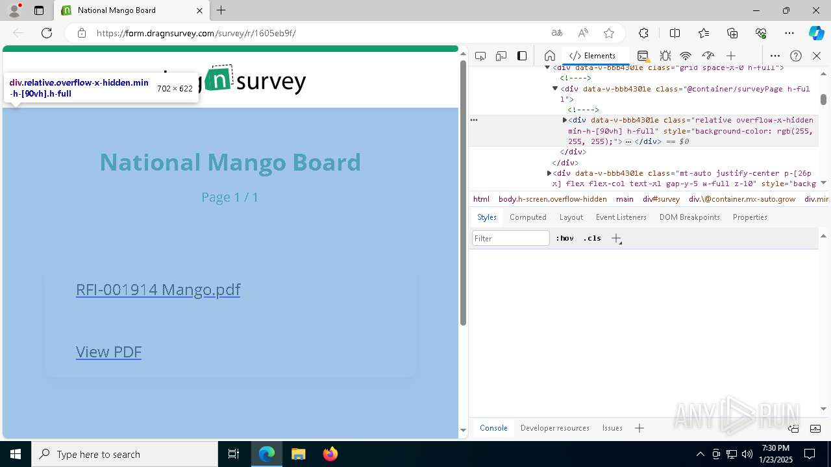Collapse the @container/surveyPage div node
Image resolution: width=831 pixels, height=467 pixels.
pyautogui.click(x=555, y=88)
